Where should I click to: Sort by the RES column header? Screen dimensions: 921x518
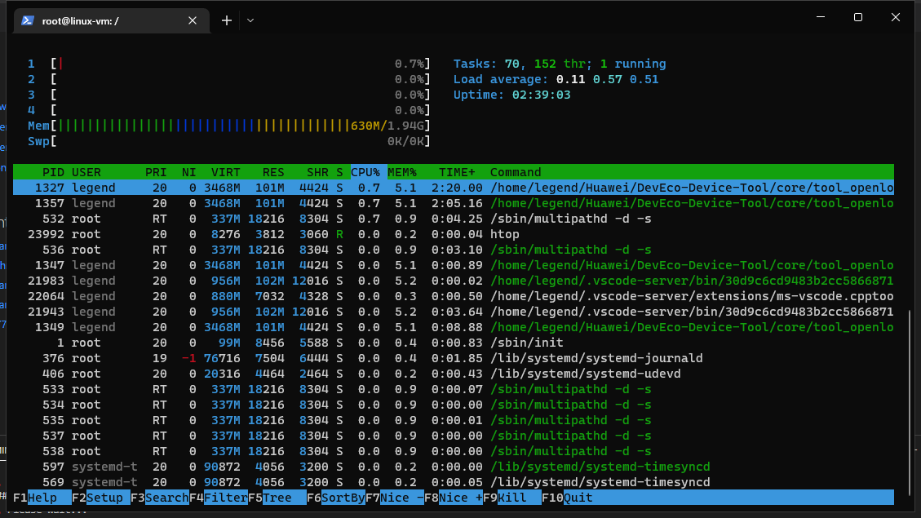[x=273, y=172]
